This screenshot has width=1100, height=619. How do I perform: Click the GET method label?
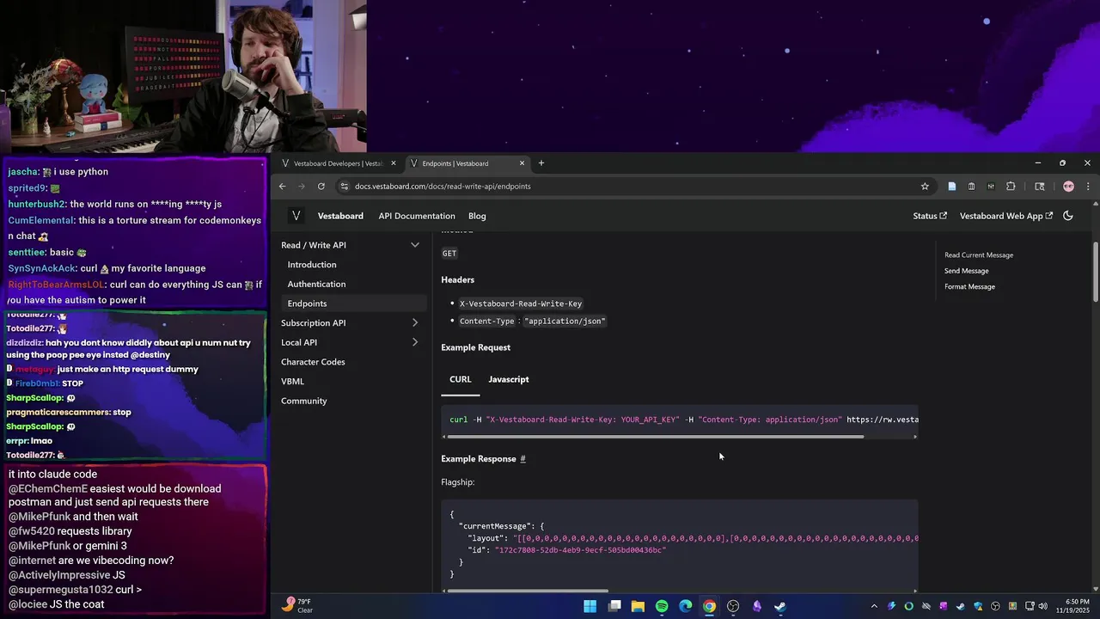449,253
